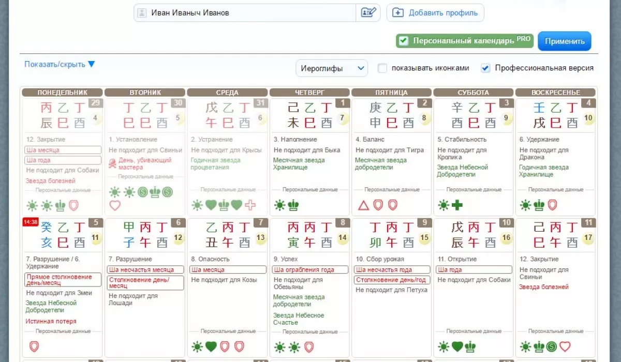The height and width of the screenshot is (362, 621).
Task: Click the profile name field 'Иван Иваныч Иванов'
Action: 245,13
